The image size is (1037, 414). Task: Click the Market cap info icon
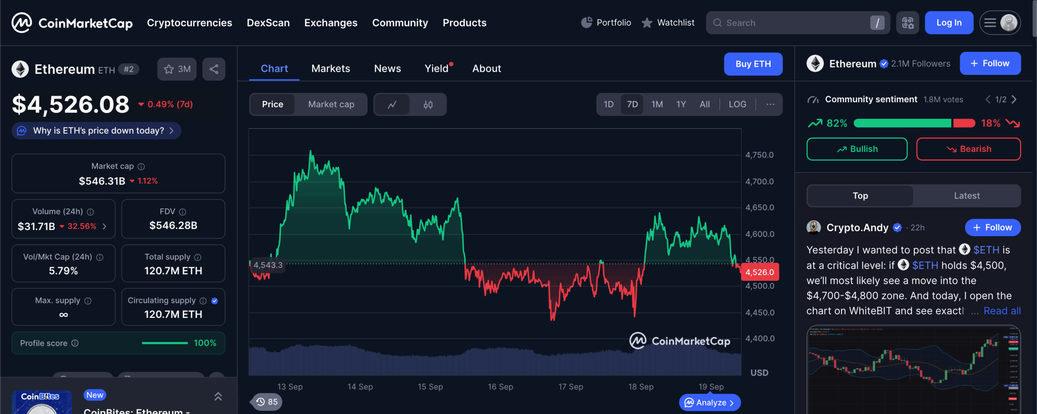click(141, 166)
